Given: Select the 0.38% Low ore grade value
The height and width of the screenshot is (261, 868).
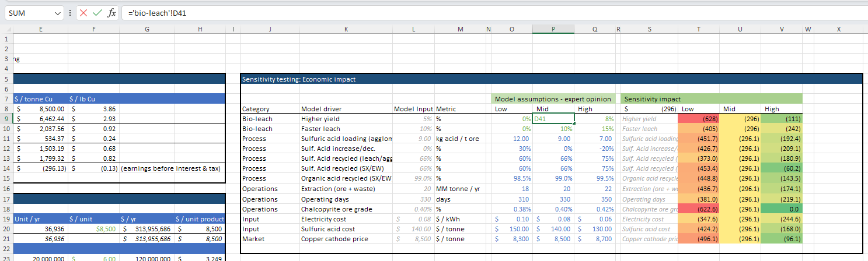Looking at the screenshot, I should coord(512,209).
